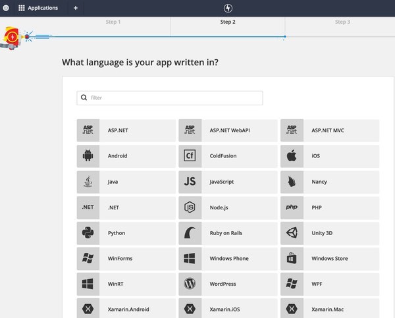Image resolution: width=395 pixels, height=318 pixels.
Task: Choose the JS JavaScript icon
Action: point(190,182)
